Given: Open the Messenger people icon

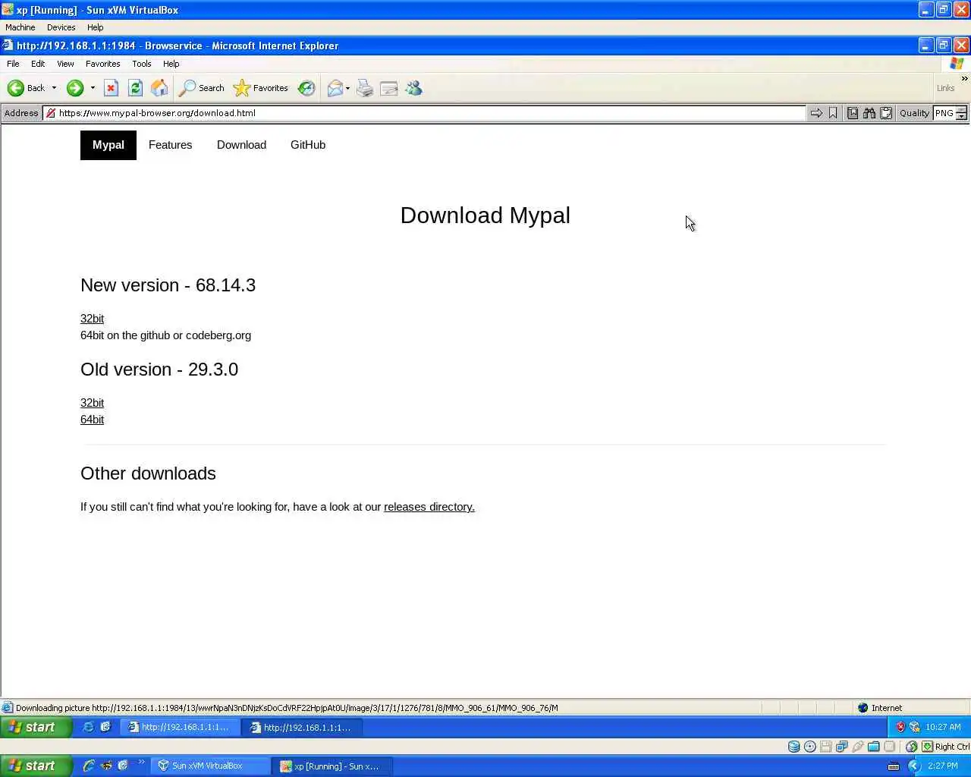Looking at the screenshot, I should [x=413, y=88].
